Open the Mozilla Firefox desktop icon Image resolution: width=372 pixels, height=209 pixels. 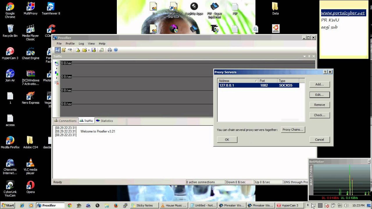coord(10,143)
